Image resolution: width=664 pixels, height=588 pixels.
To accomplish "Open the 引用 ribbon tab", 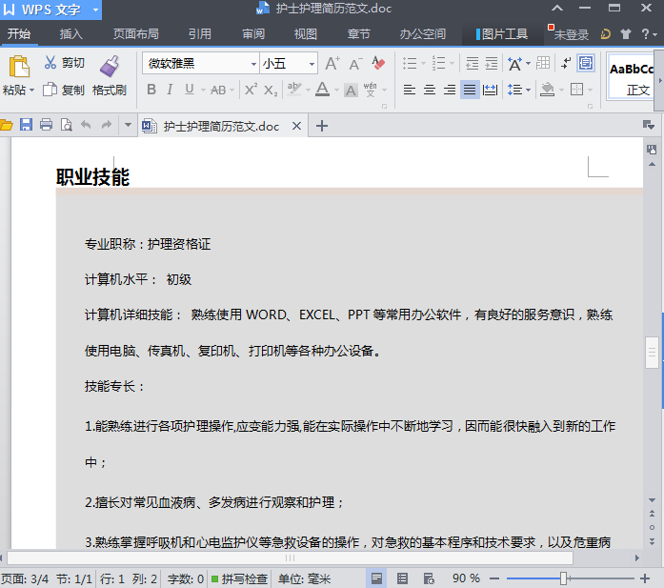I will pos(200,34).
